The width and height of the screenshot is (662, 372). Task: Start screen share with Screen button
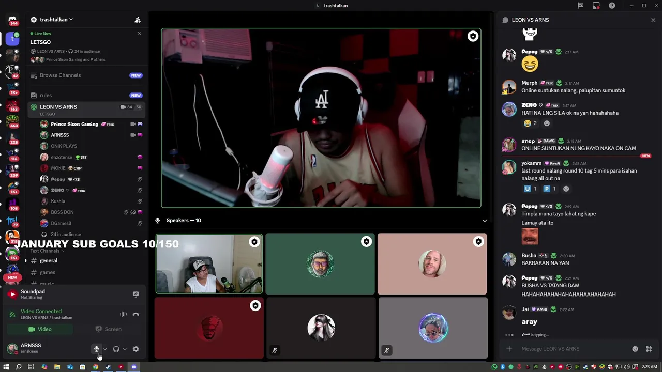tap(108, 329)
